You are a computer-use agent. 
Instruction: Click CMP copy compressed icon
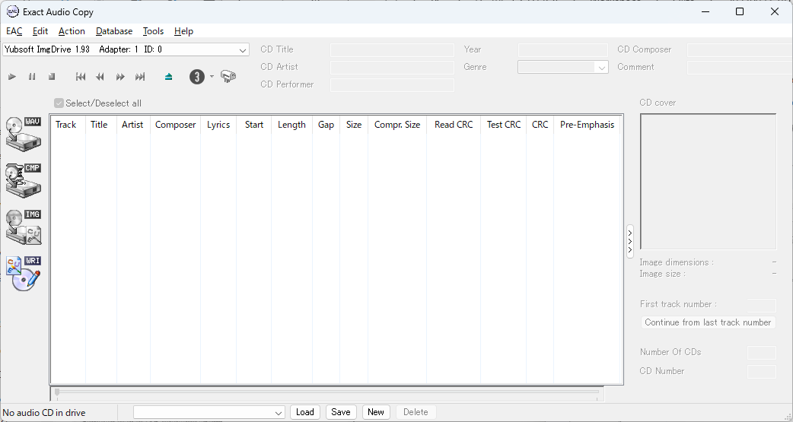(24, 180)
